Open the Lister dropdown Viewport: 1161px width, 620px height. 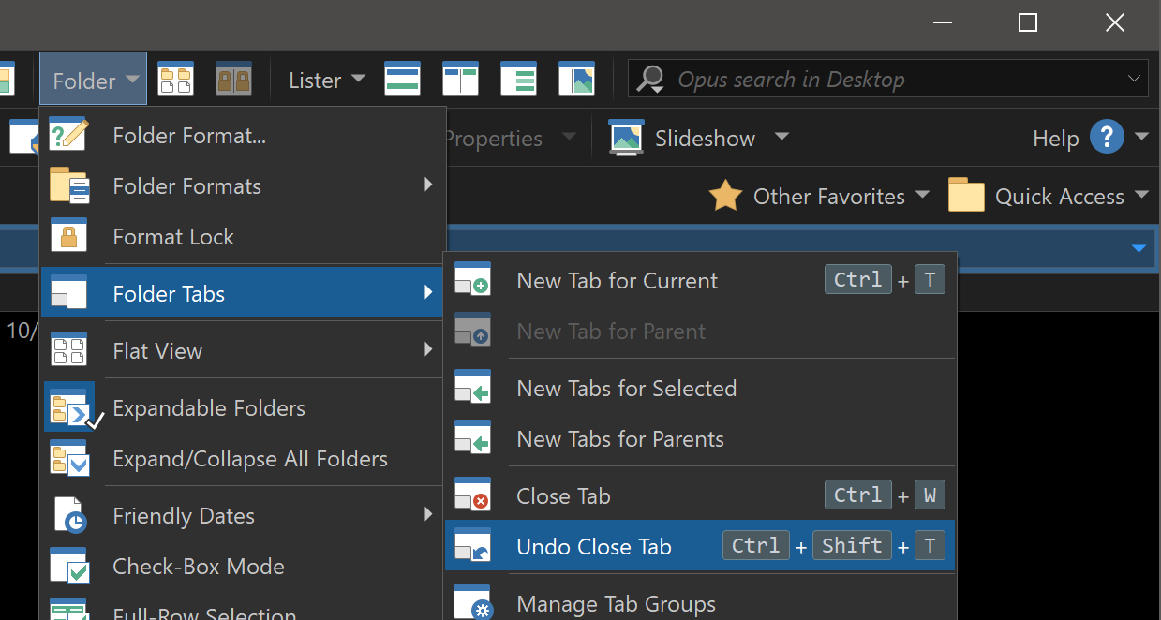pos(326,81)
